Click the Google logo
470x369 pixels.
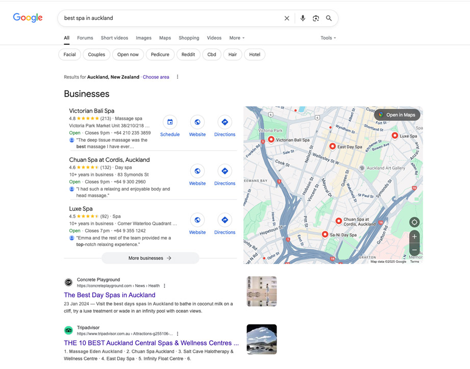coord(28,18)
